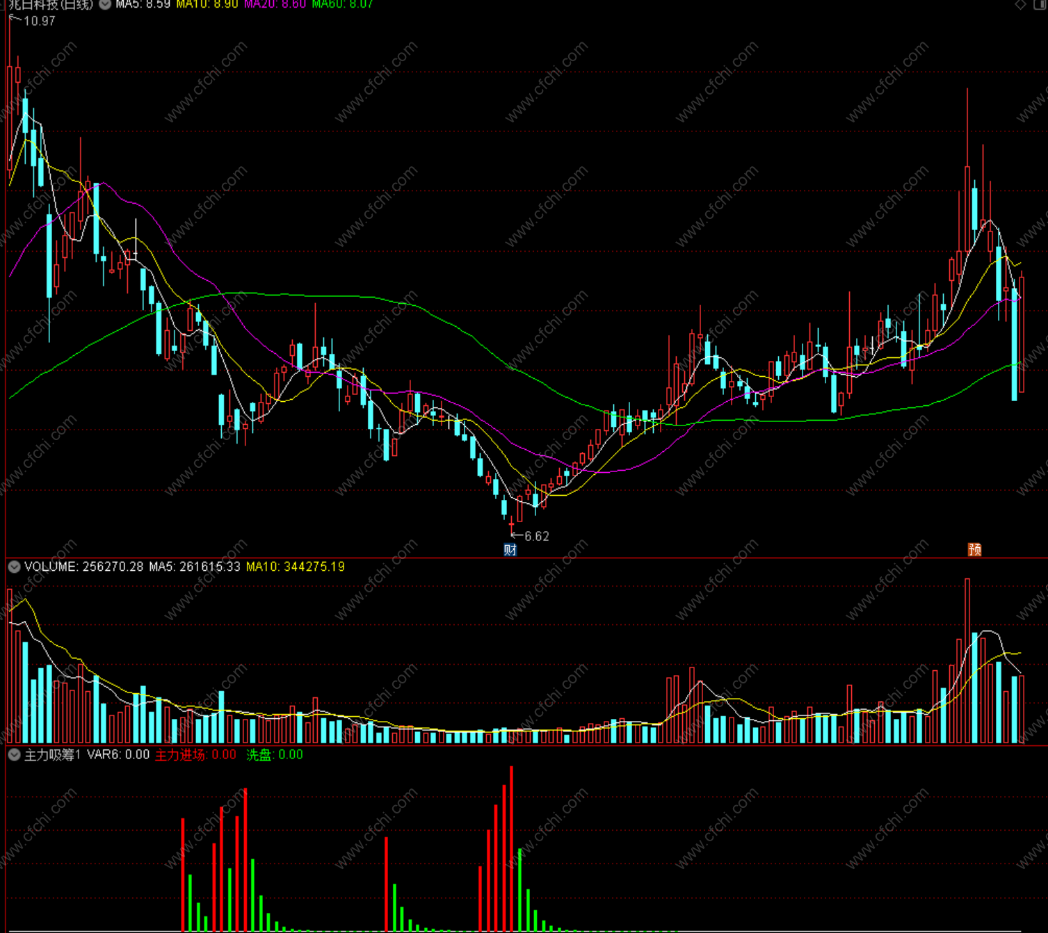Expand the VOLUME indicator dropdown arrow
Image resolution: width=1048 pixels, height=933 pixels.
14,567
